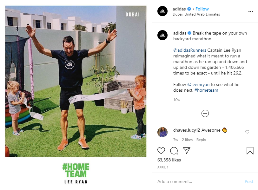Like the post with the heart icon
The height and width of the screenshot is (190, 258).
[x=161, y=151]
